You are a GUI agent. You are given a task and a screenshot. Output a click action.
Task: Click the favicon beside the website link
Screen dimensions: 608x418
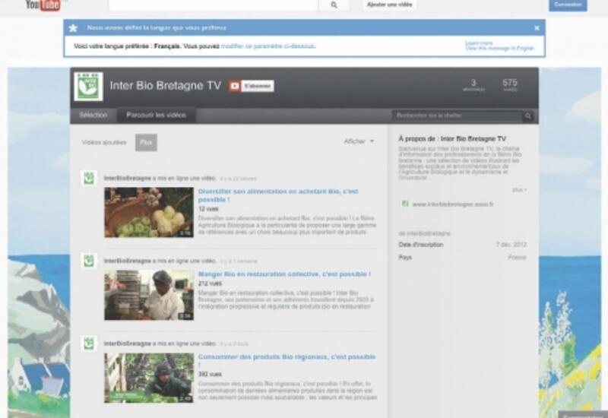[x=405, y=204]
